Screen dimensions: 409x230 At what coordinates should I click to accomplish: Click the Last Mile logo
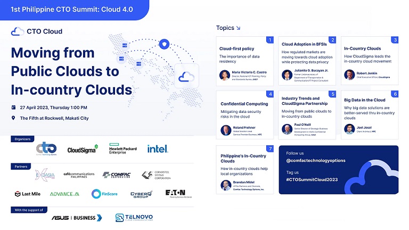pyautogui.click(x=28, y=194)
